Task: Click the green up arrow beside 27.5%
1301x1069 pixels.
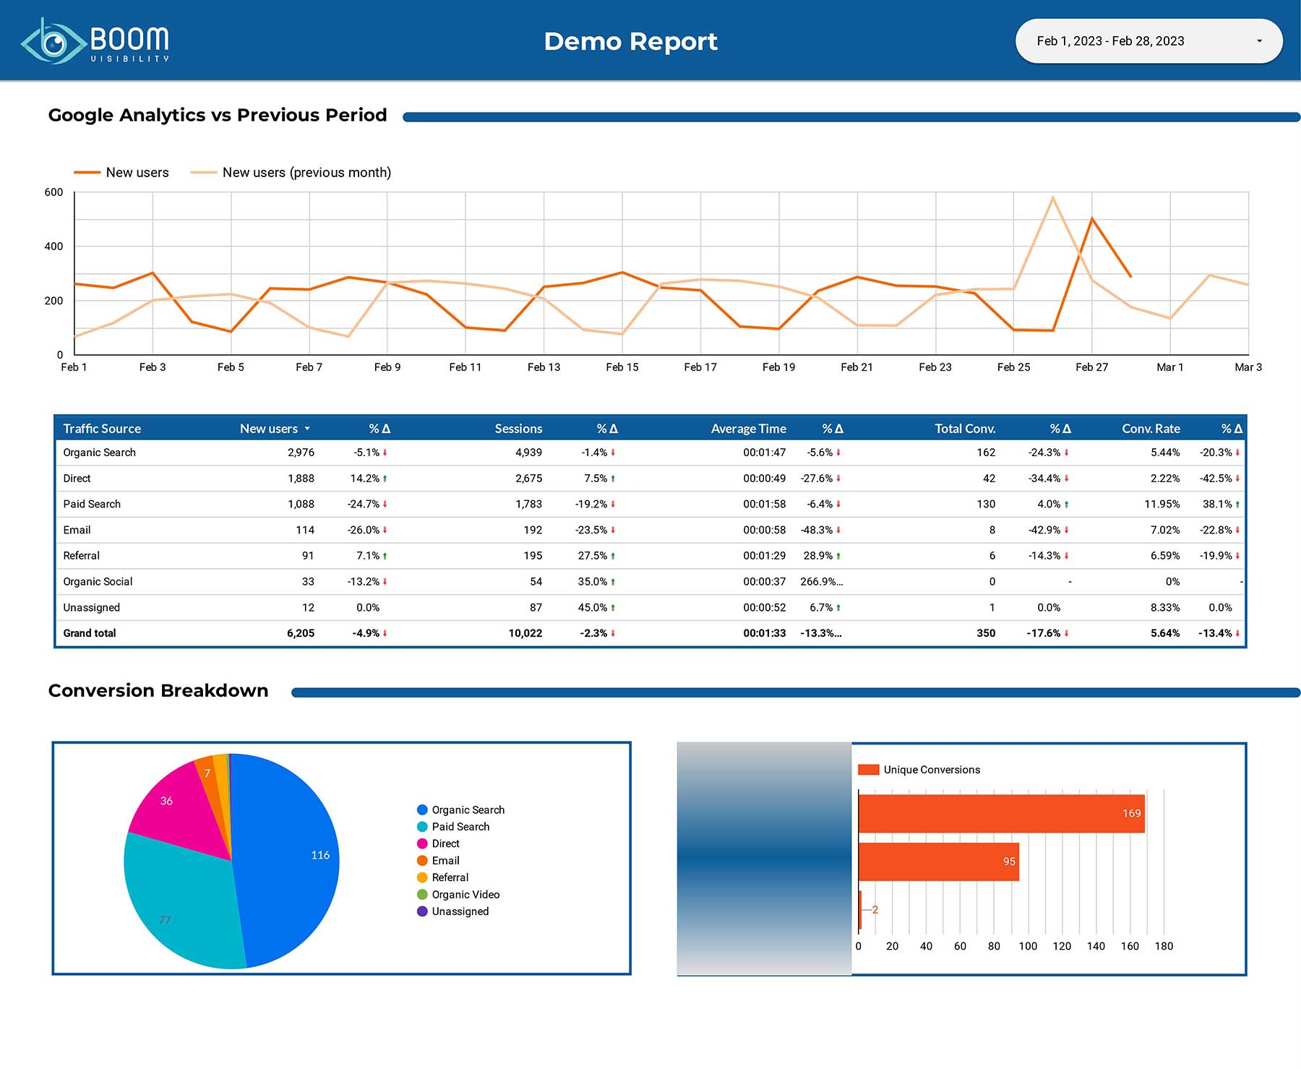Action: pos(613,556)
